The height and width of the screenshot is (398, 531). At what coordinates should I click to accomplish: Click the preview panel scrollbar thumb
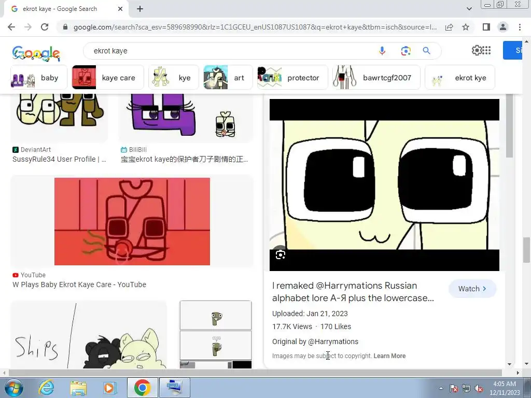click(x=509, y=126)
